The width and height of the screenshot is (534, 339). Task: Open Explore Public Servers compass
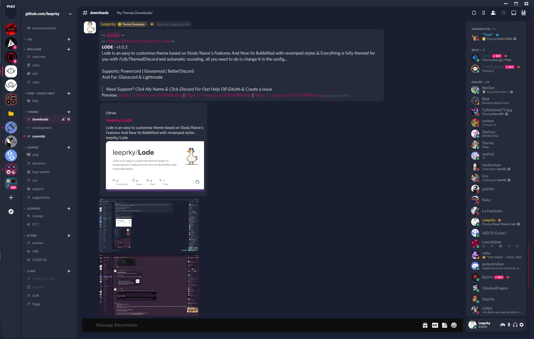[x=11, y=212]
